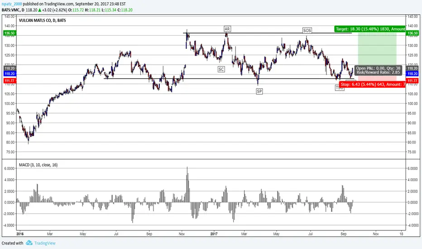Click the Open P&L risk/reward box

click(378, 70)
